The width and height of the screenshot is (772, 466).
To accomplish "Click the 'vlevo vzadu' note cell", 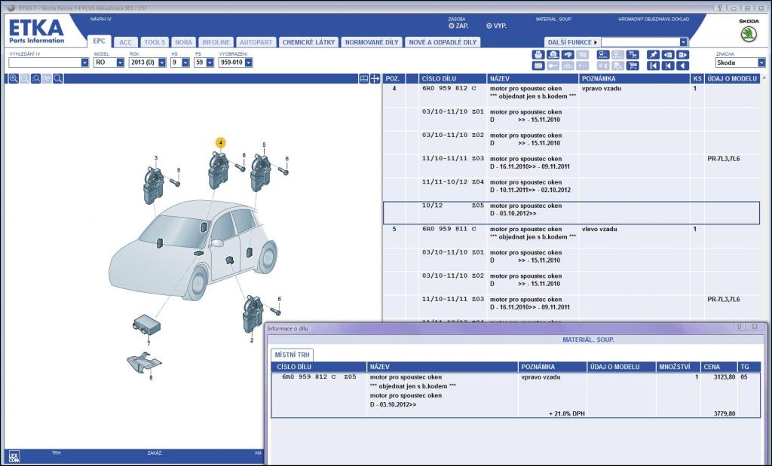I will (x=599, y=229).
